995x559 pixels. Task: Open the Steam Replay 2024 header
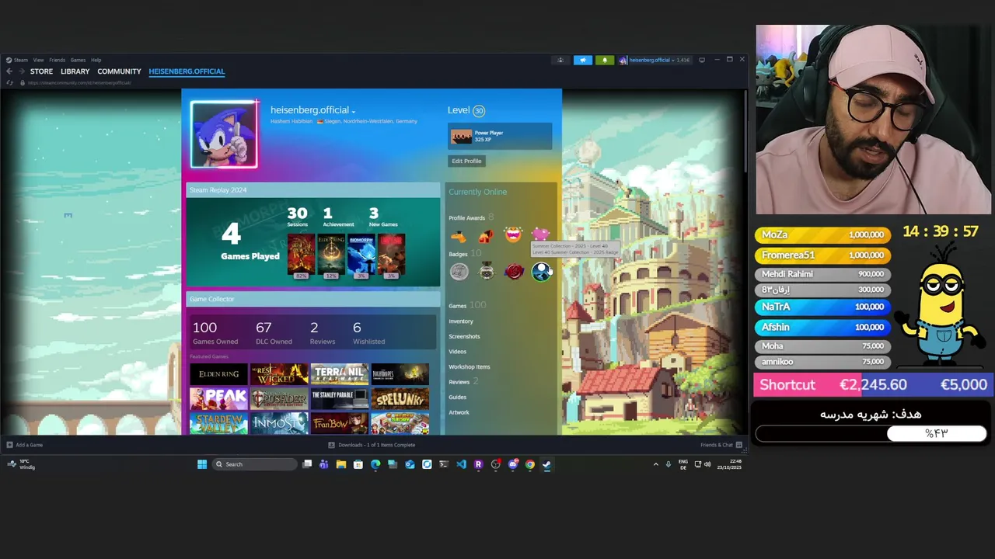312,190
